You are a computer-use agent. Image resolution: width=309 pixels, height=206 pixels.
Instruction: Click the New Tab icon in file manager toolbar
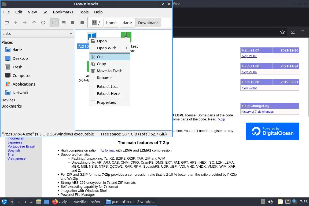7,23
